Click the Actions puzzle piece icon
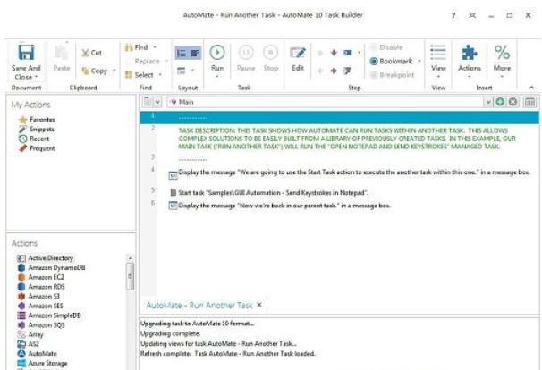The image size is (542, 370). [469, 53]
